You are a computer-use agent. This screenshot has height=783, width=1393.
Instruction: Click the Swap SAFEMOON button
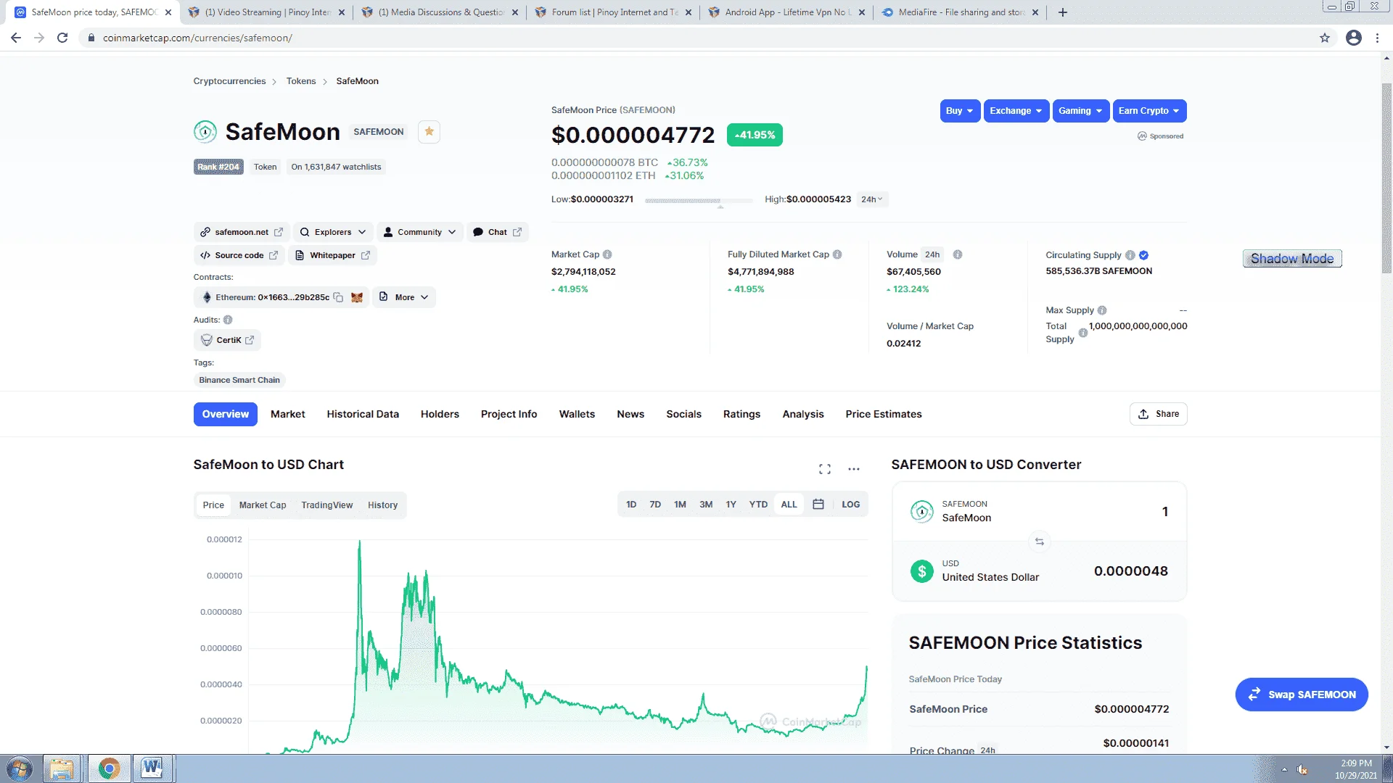point(1302,695)
